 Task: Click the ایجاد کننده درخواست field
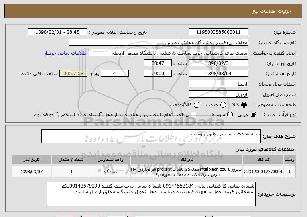[169, 53]
